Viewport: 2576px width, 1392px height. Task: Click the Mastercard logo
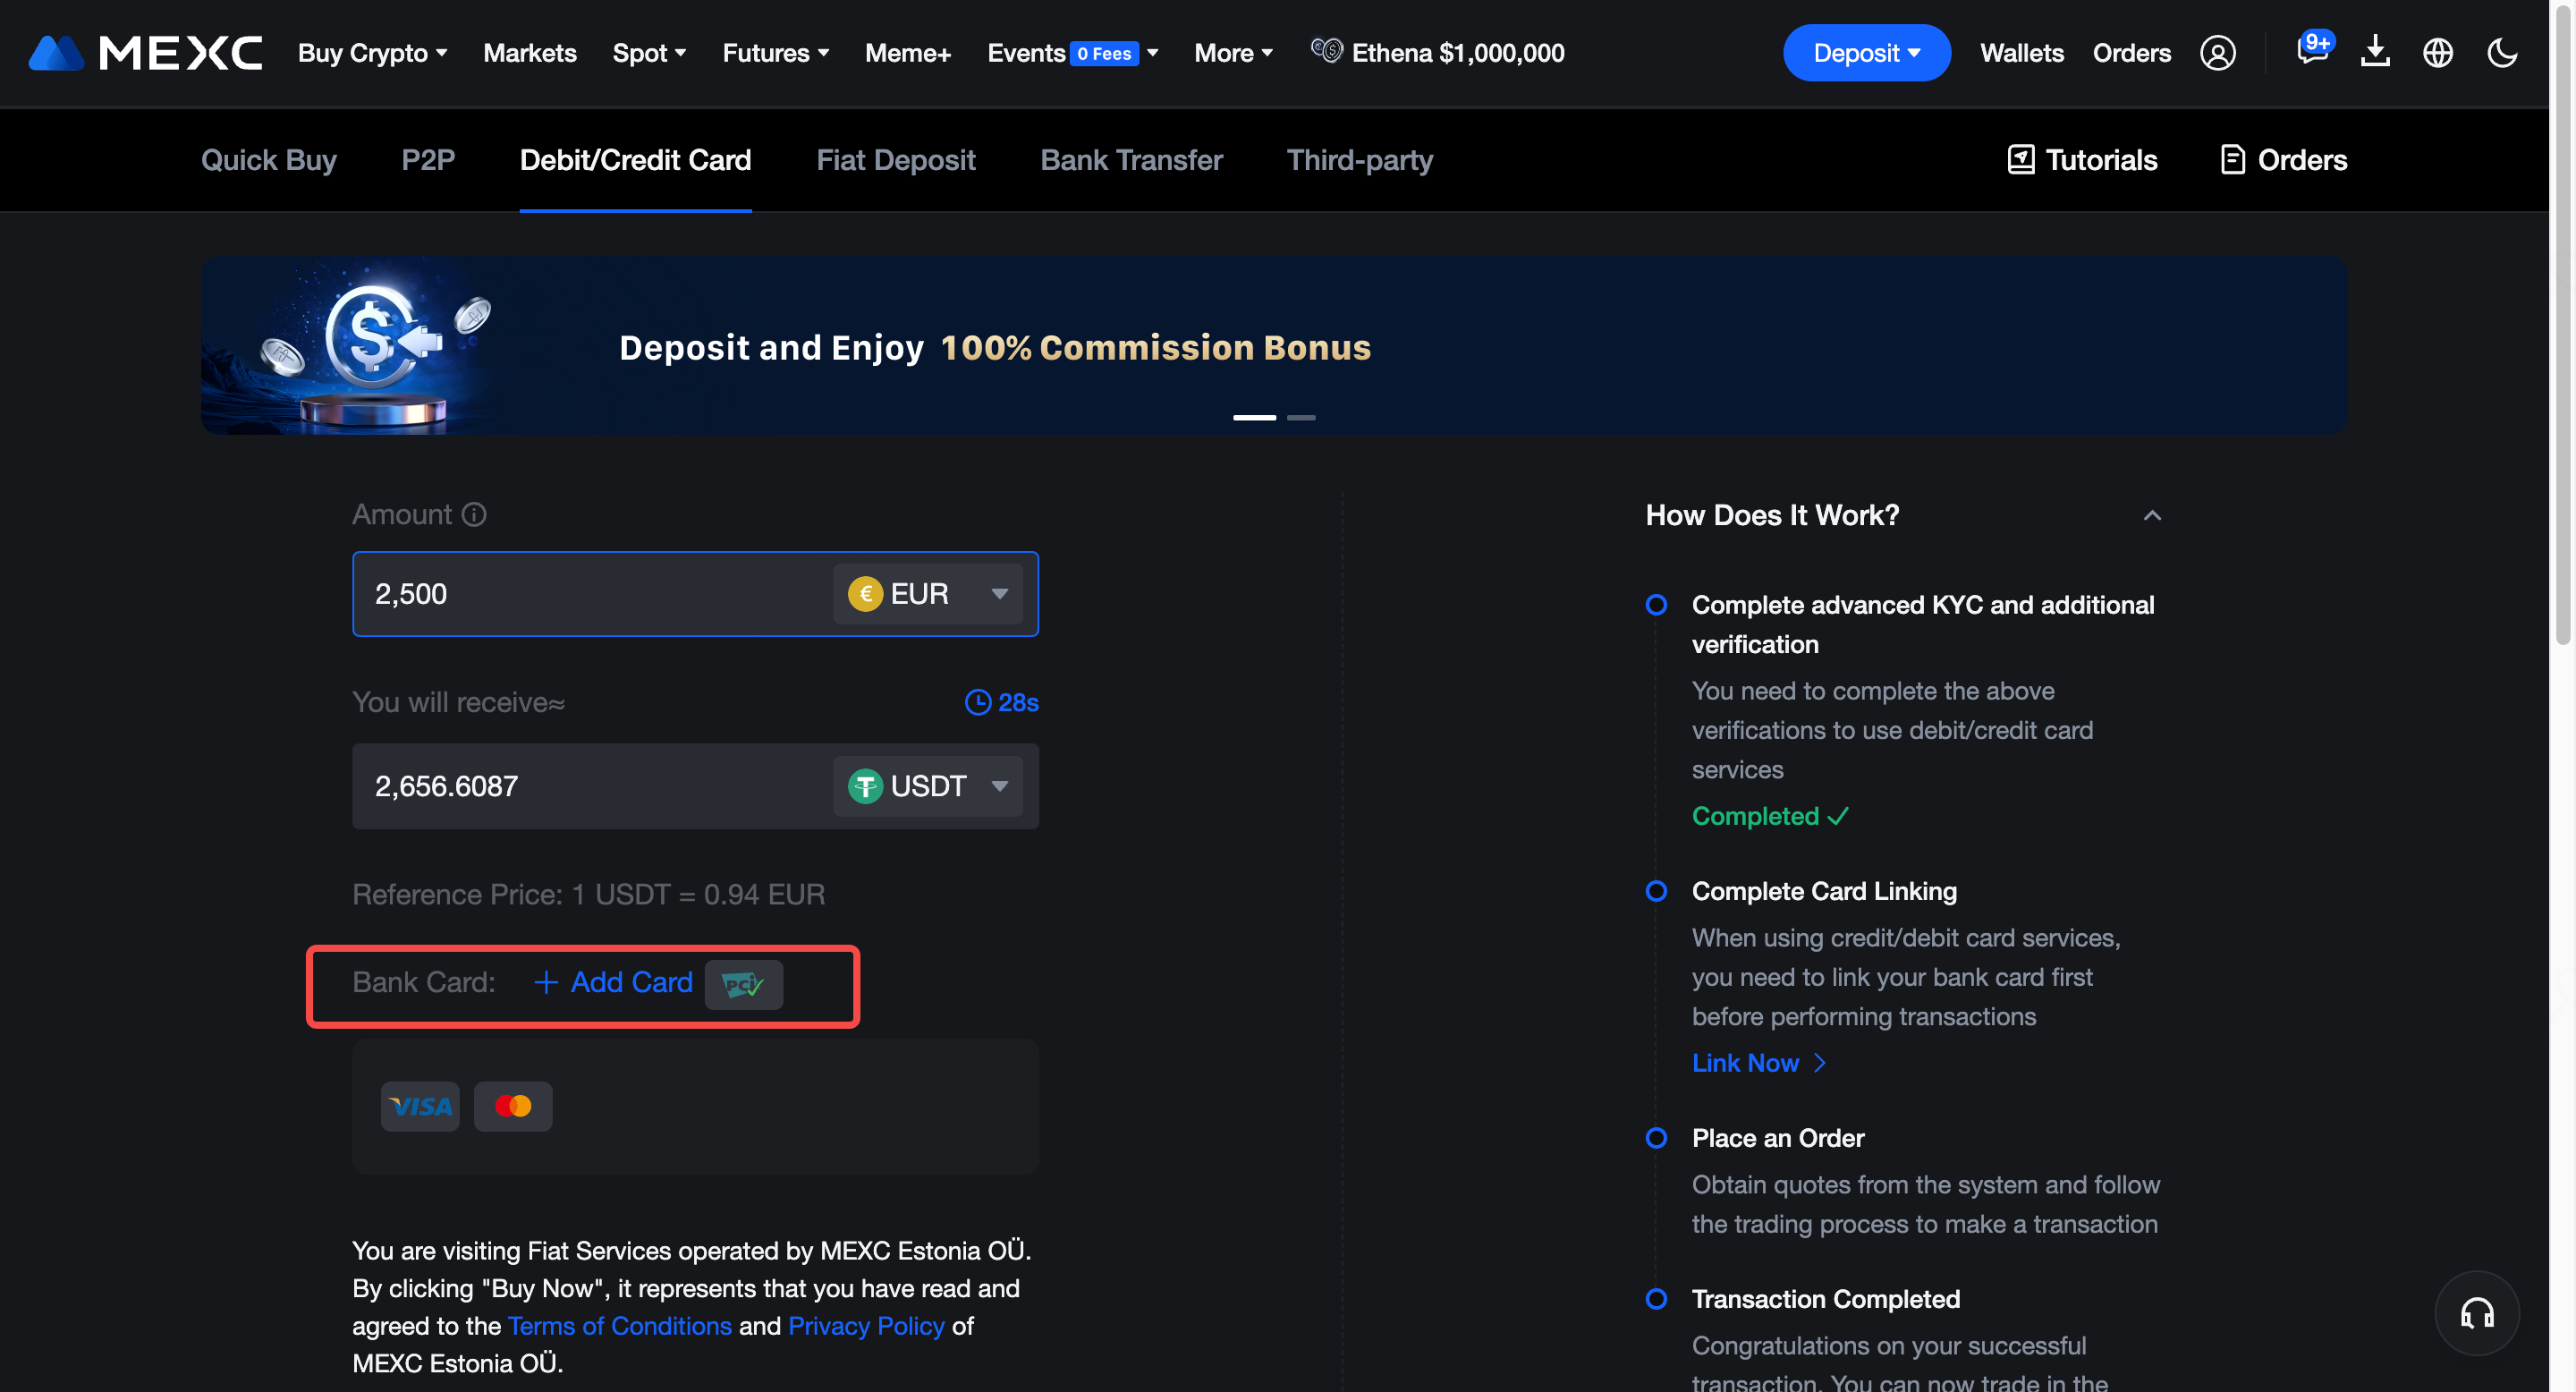tap(513, 1106)
